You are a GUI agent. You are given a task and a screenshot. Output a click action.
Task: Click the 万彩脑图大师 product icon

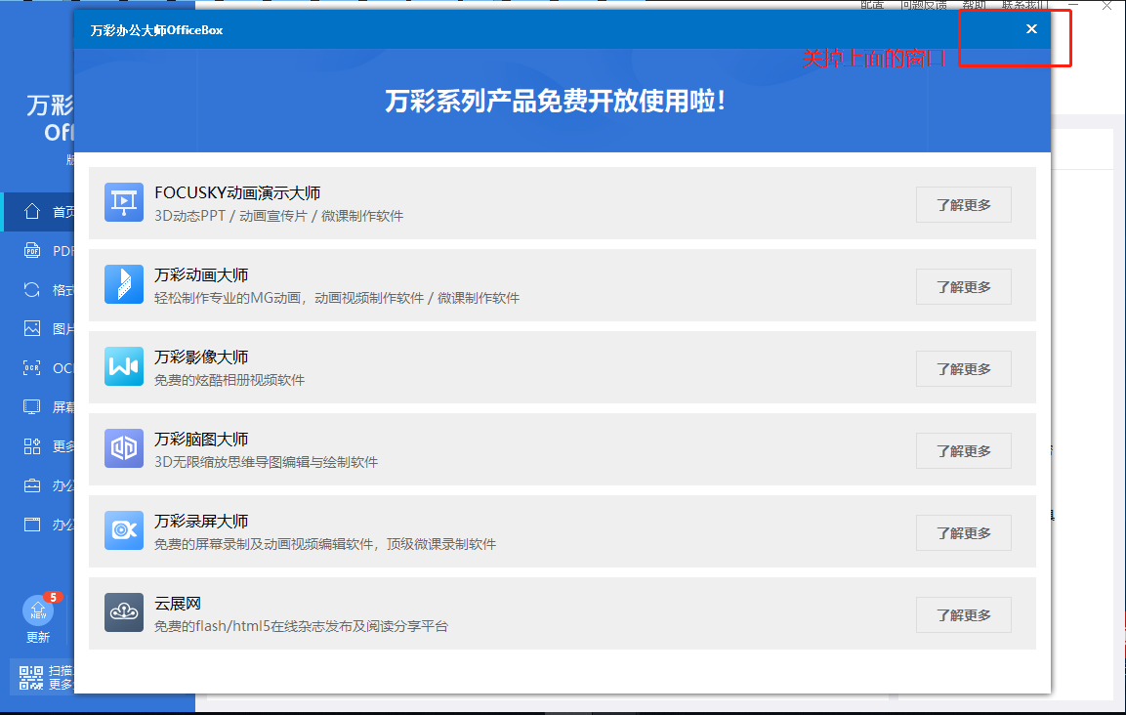click(x=123, y=448)
